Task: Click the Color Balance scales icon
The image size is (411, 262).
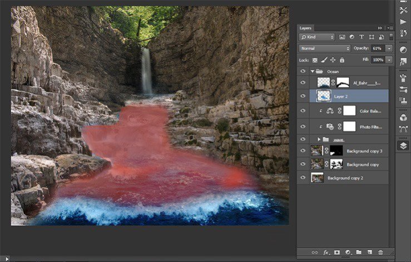Action: 330,111
